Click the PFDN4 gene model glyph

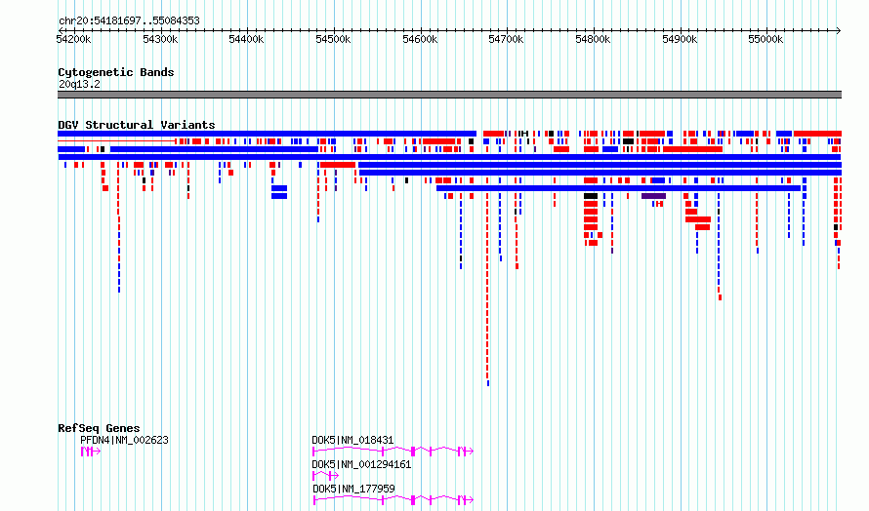91,452
